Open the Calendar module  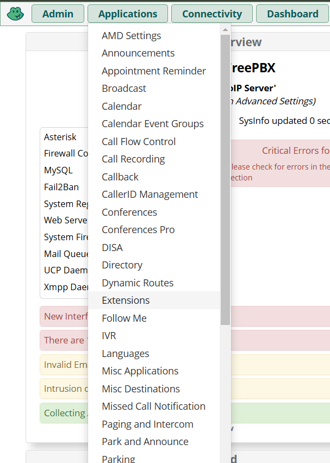154,107
